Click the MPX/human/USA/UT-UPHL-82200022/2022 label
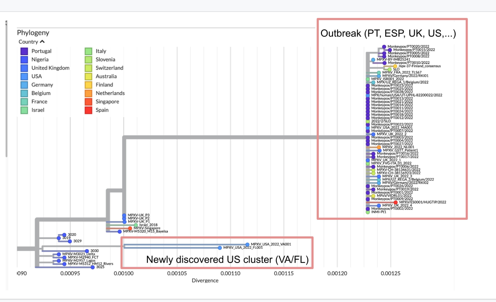496x302 pixels. click(407, 95)
